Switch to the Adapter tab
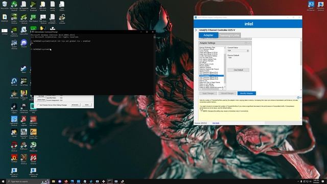 pyautogui.click(x=208, y=35)
